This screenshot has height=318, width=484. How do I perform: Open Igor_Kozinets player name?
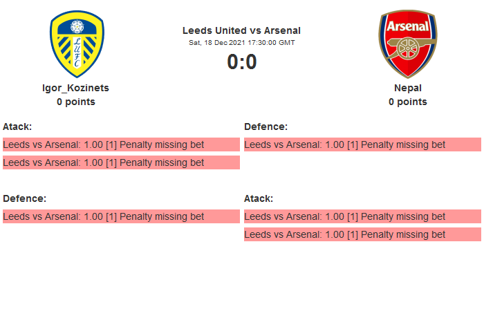[76, 88]
